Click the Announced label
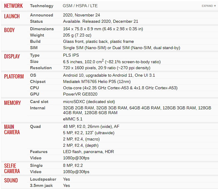Image resolution: width=218 pixels, height=189 pixels. [x=41, y=15]
